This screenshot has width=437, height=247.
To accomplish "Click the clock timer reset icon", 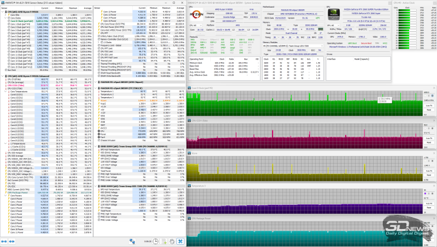I will 156,241.
